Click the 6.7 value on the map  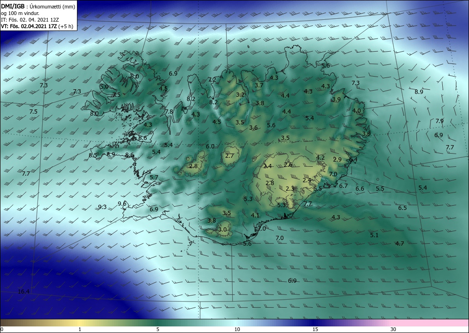click(343, 186)
